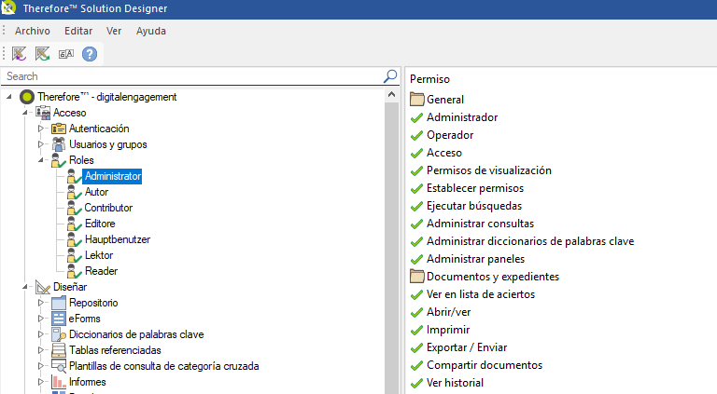This screenshot has height=394, width=717.
Task: Open the Ayuda menu
Action: (x=151, y=31)
